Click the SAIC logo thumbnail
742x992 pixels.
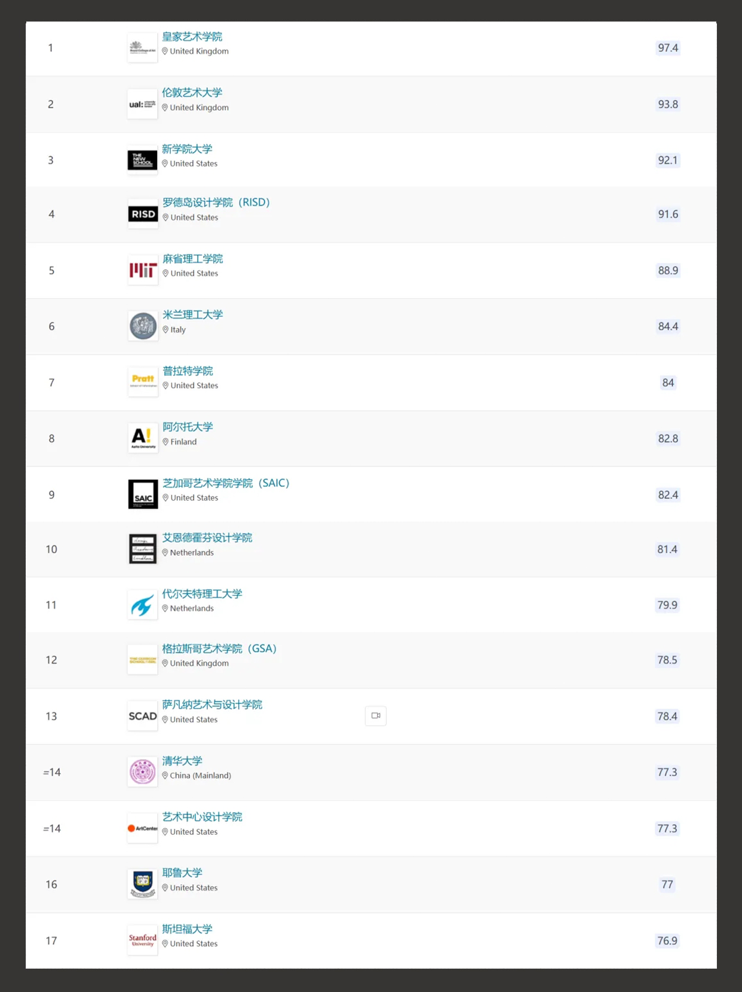143,494
